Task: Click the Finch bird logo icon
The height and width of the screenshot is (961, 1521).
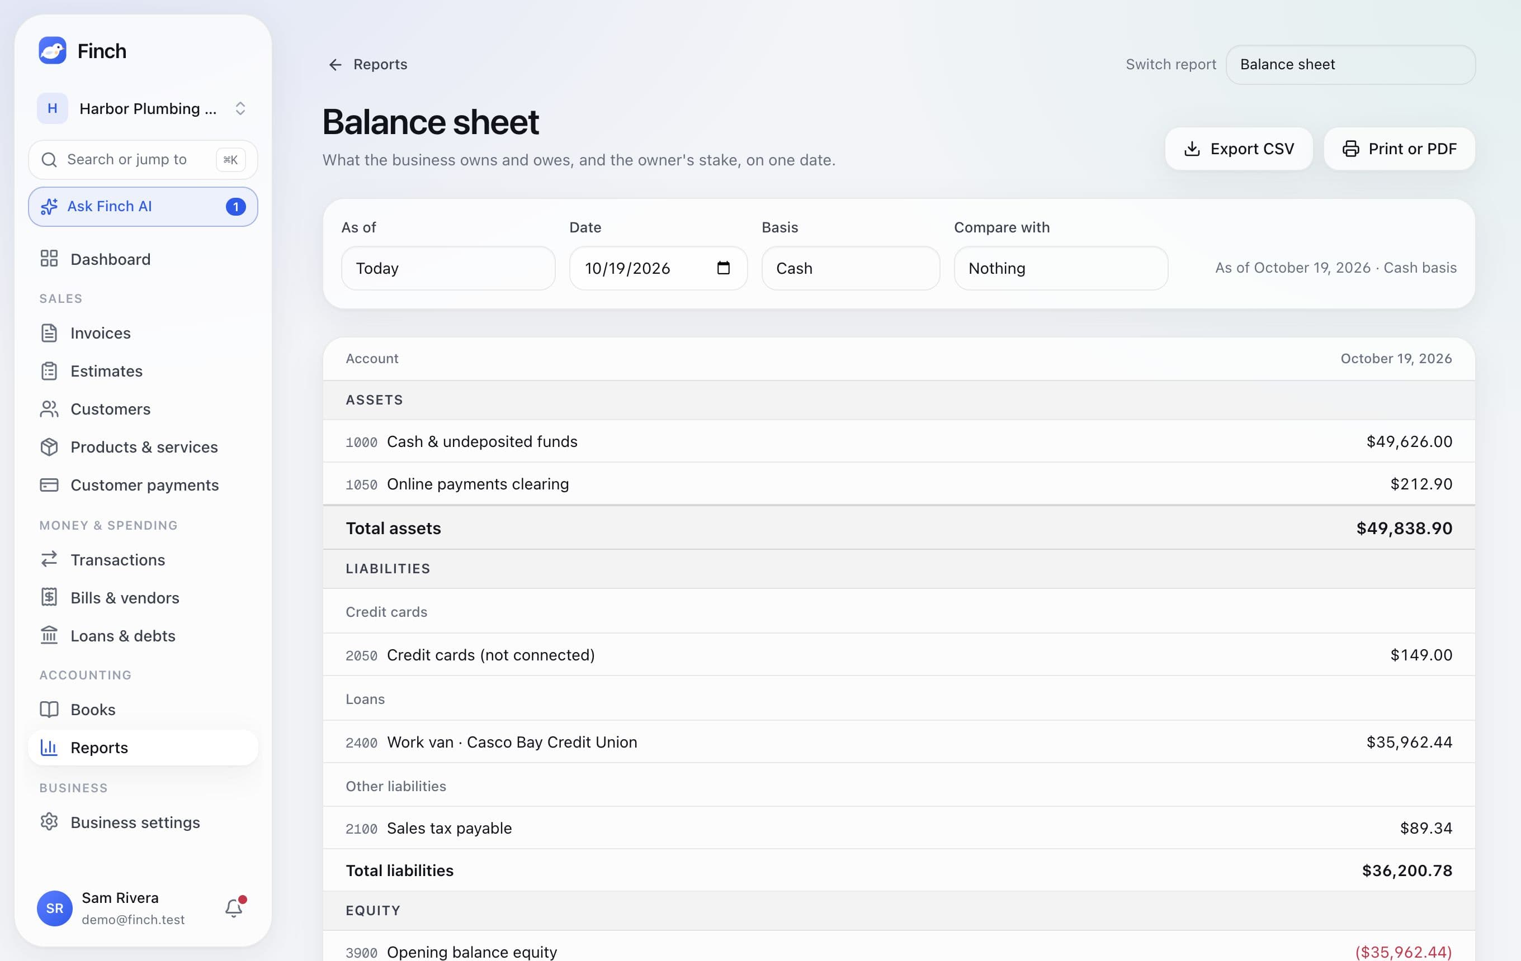Action: tap(53, 50)
